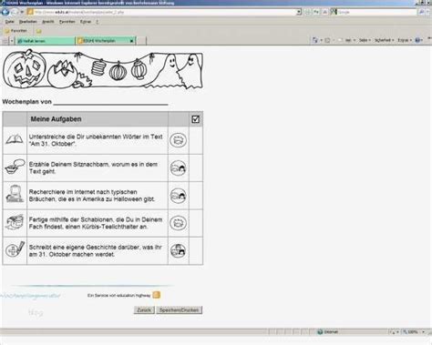Screen dimensions: 432x345
Task: Click the Speichern/Drucken button
Action: tap(180, 310)
